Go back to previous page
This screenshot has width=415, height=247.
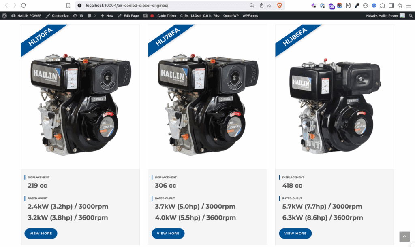6,5
